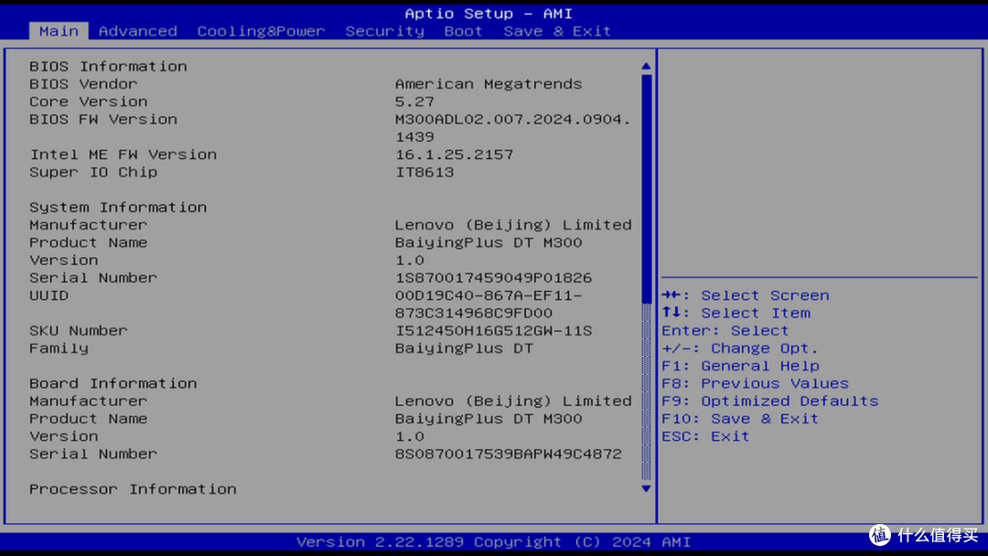Screen dimensions: 988x556
Task: Go to the Security tab
Action: [384, 31]
